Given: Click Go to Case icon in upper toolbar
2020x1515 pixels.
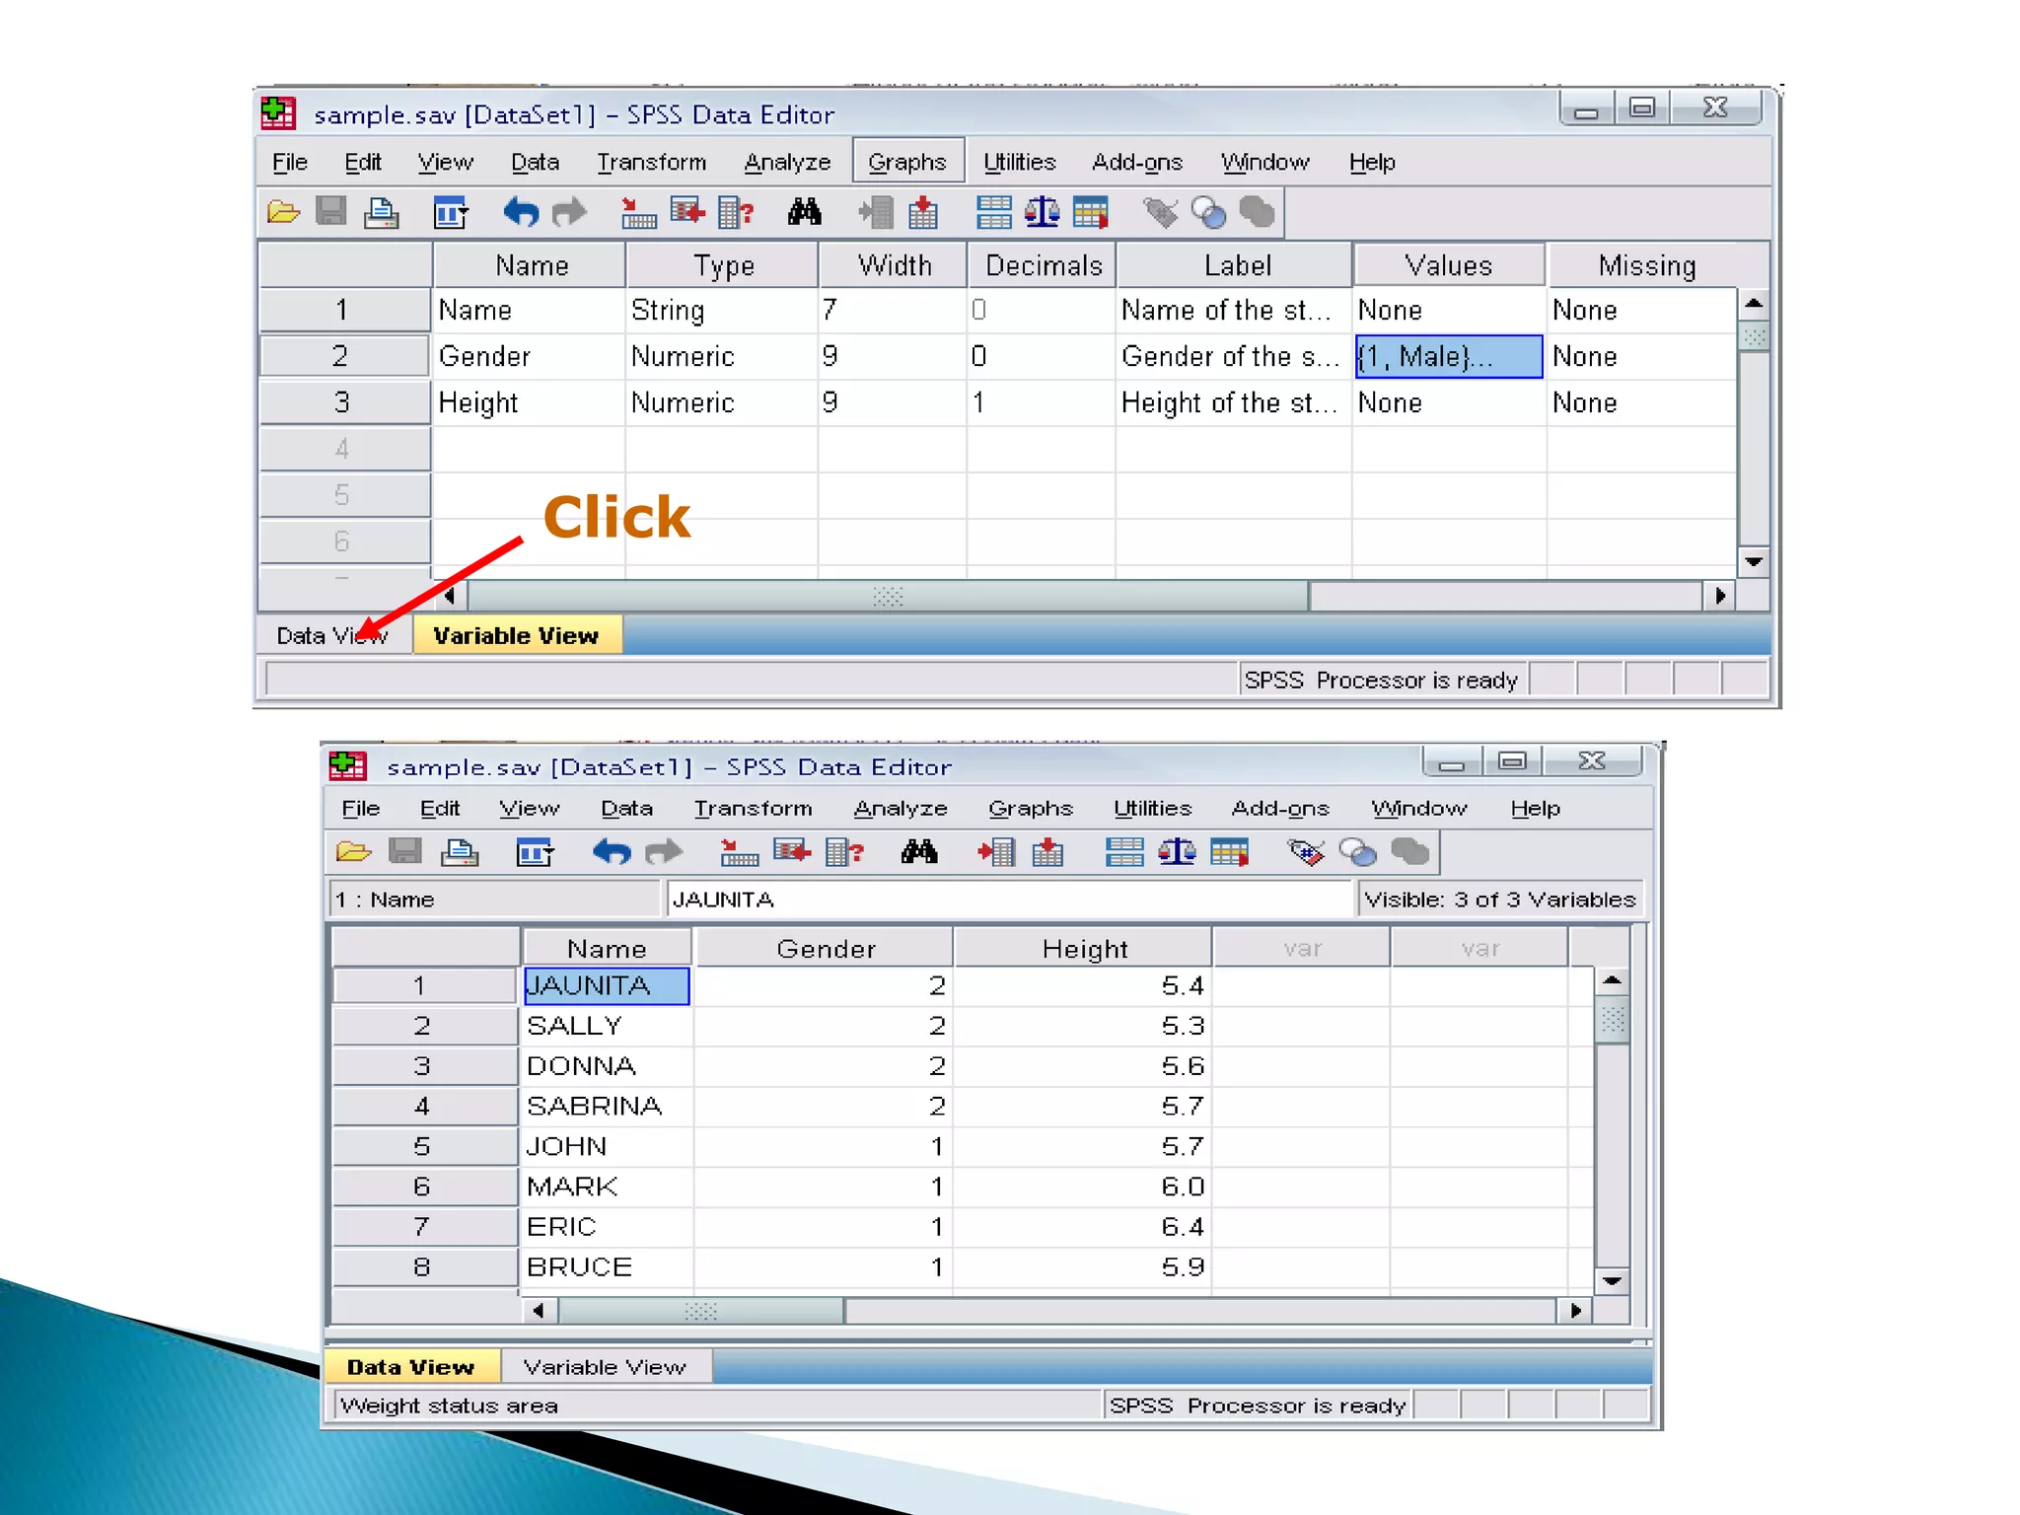Looking at the screenshot, I should tap(638, 212).
